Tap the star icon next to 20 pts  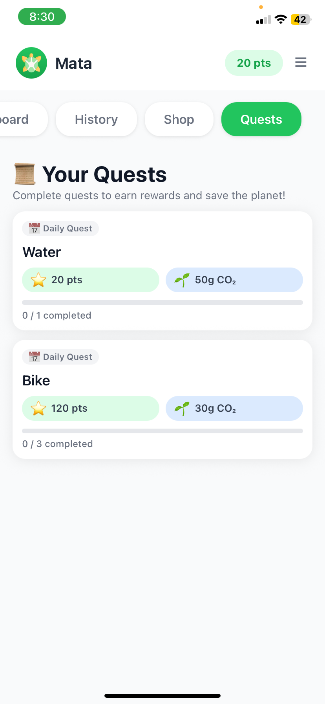click(38, 280)
